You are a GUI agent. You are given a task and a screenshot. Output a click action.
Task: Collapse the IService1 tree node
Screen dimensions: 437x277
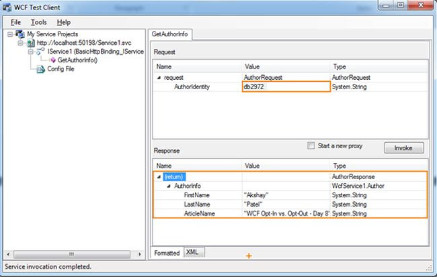(x=31, y=52)
